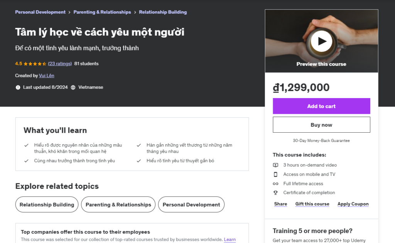Share this course
Screen dimensions: 395x243
click(280, 204)
